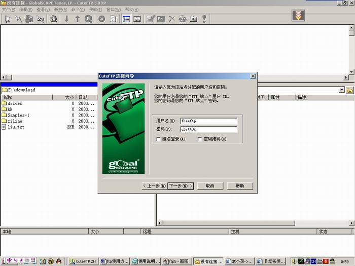Click the refresh page icon
Image resolution: width=355 pixels, height=266 pixels.
113,19
